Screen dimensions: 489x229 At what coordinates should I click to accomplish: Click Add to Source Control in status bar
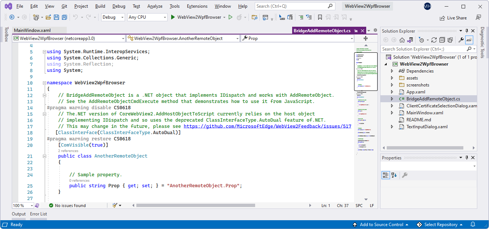[x=381, y=224]
